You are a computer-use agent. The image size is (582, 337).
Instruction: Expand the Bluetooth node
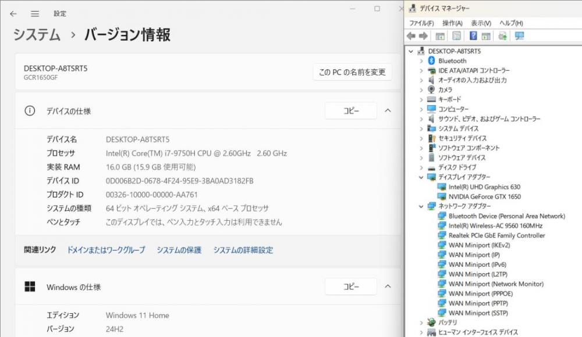tap(421, 61)
